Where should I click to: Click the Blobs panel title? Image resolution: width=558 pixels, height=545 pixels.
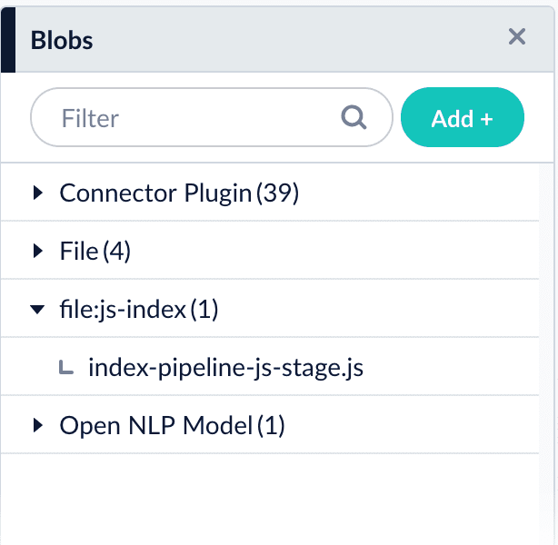62,40
